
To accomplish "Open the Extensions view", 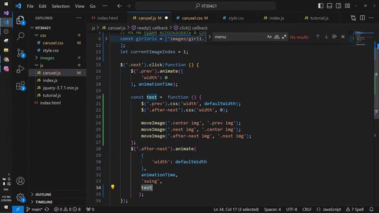I will (x=20, y=85).
